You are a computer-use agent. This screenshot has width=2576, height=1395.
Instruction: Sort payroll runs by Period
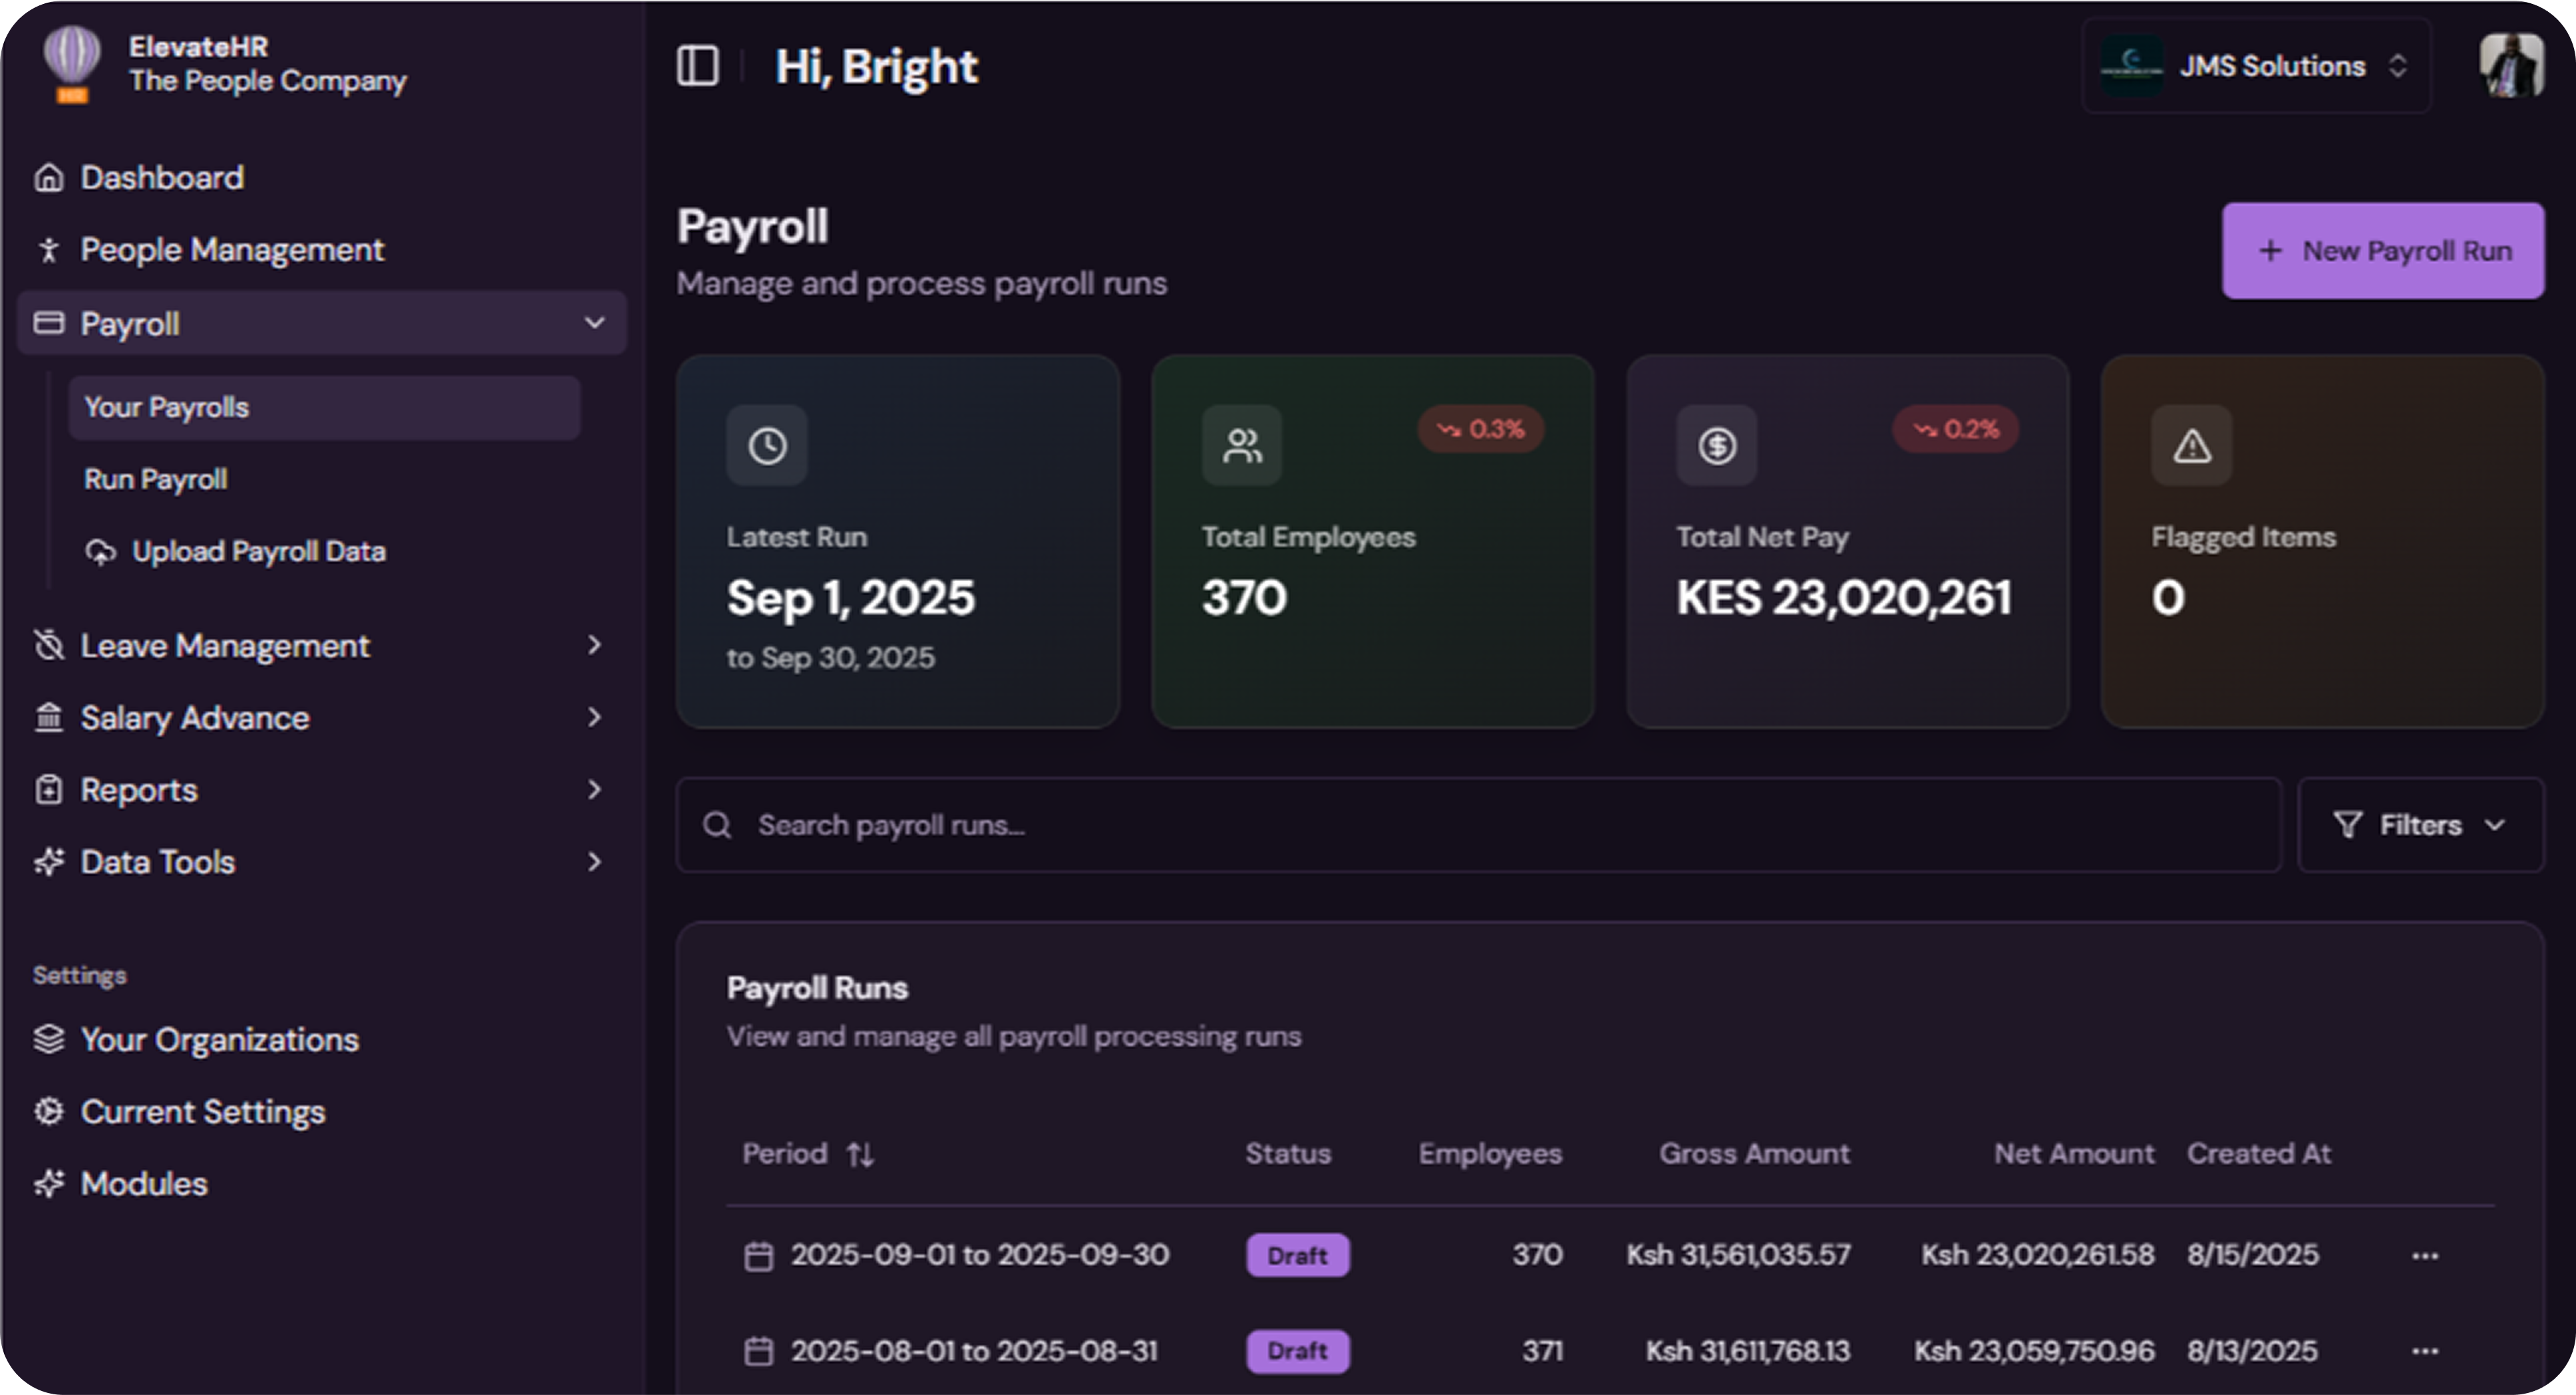(x=859, y=1155)
